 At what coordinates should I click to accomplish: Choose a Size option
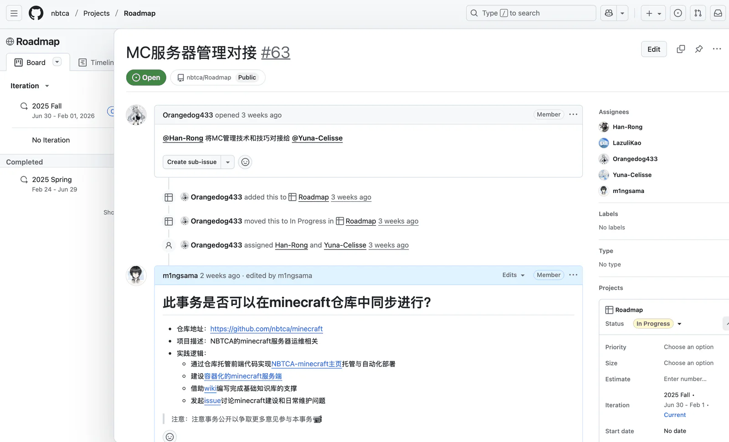pyautogui.click(x=689, y=363)
